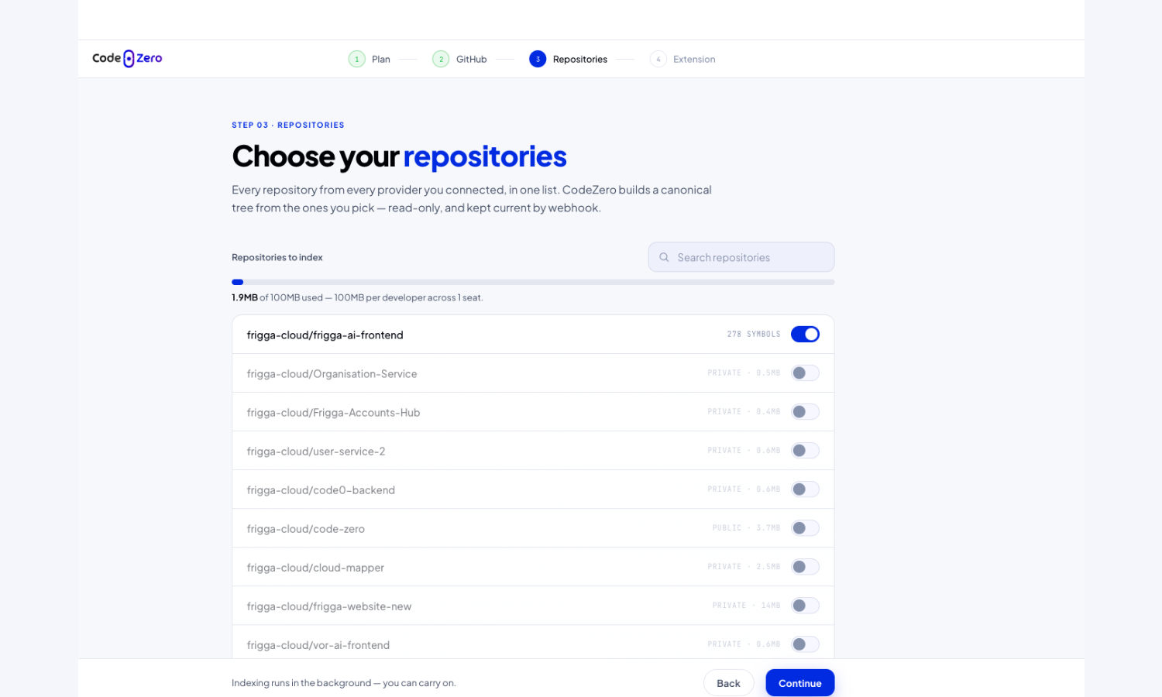Go to the Plan step label

click(x=381, y=59)
